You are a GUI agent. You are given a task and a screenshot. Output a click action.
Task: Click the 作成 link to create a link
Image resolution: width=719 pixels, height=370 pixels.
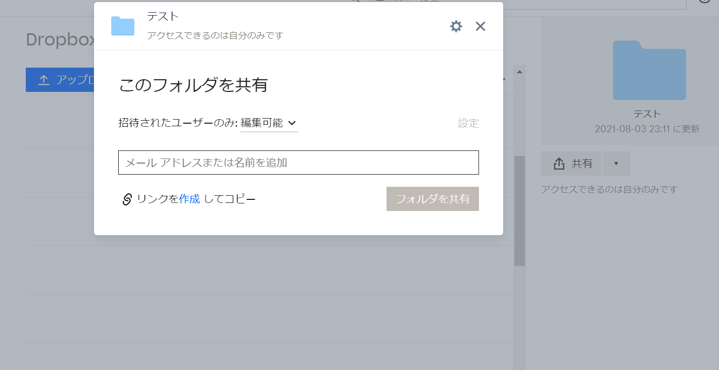coord(189,199)
